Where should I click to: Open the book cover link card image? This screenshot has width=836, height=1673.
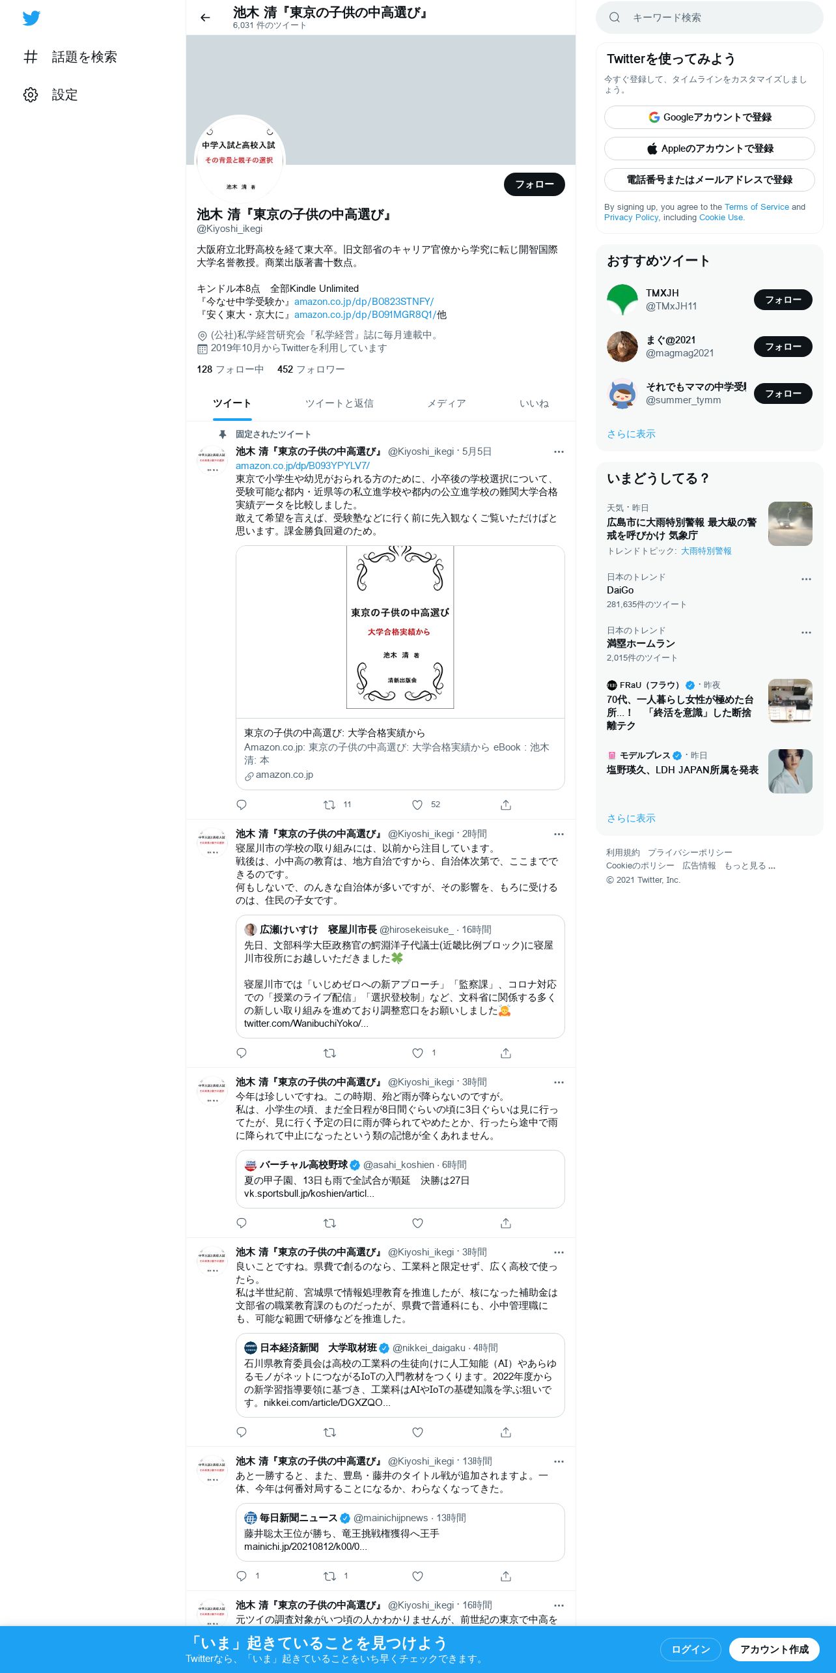point(400,632)
